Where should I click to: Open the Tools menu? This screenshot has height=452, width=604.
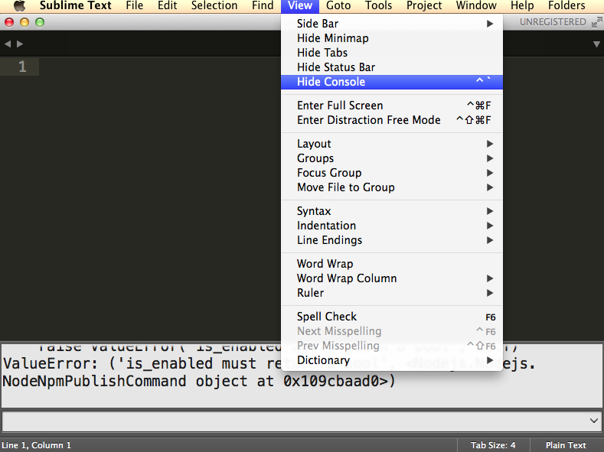pos(378,5)
